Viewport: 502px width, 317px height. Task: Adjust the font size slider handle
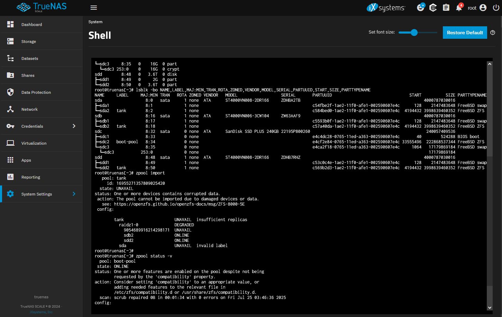[414, 33]
